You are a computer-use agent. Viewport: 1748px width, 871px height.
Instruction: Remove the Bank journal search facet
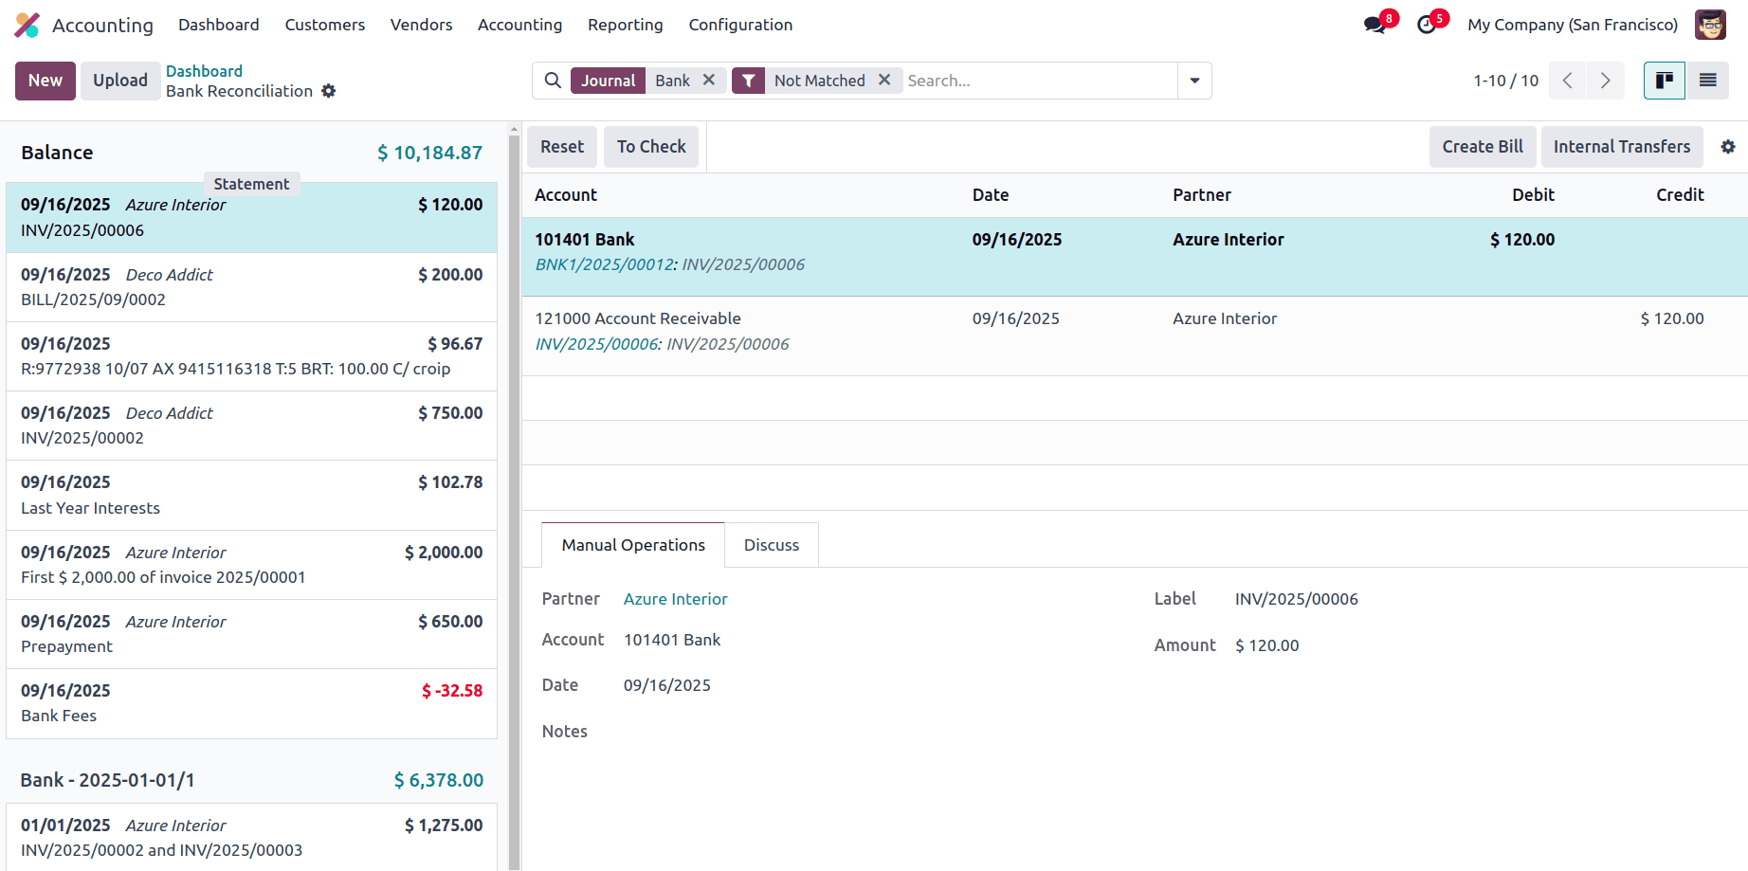tap(709, 81)
